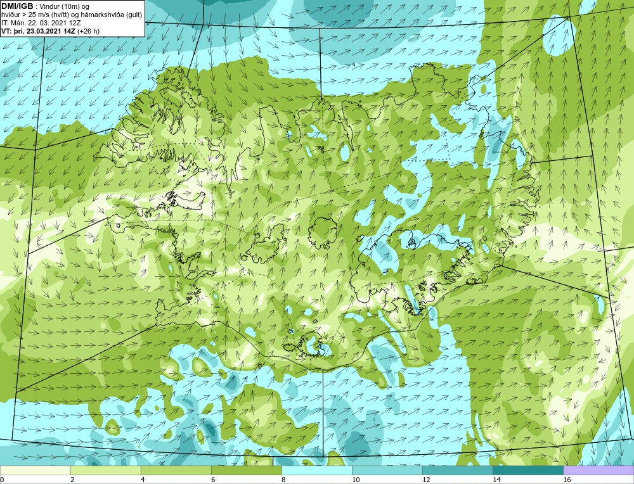Viewport: 634px width, 484px height.
Task: Click the 'DMI/IGB' title in info box
Action: coord(17,6)
